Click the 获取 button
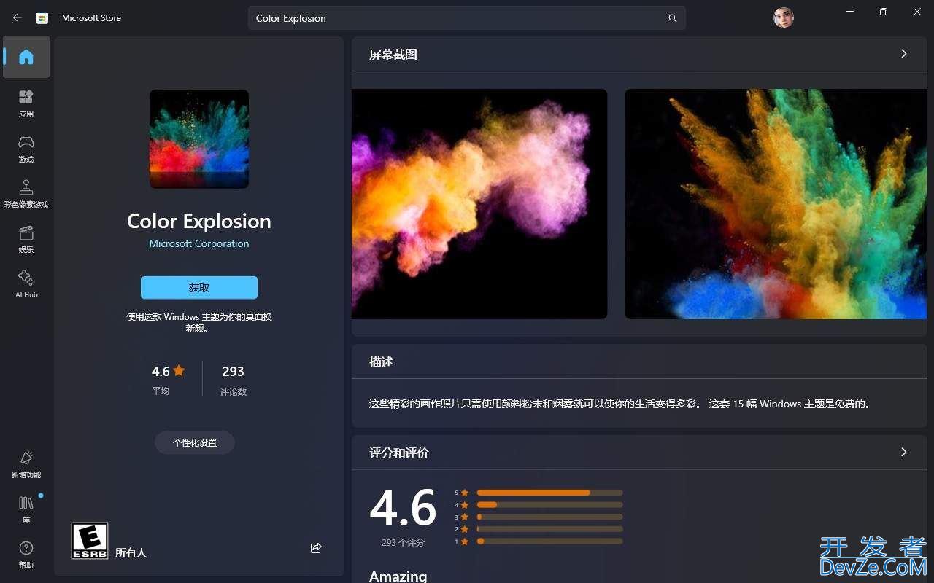The width and height of the screenshot is (934, 583). pos(199,288)
